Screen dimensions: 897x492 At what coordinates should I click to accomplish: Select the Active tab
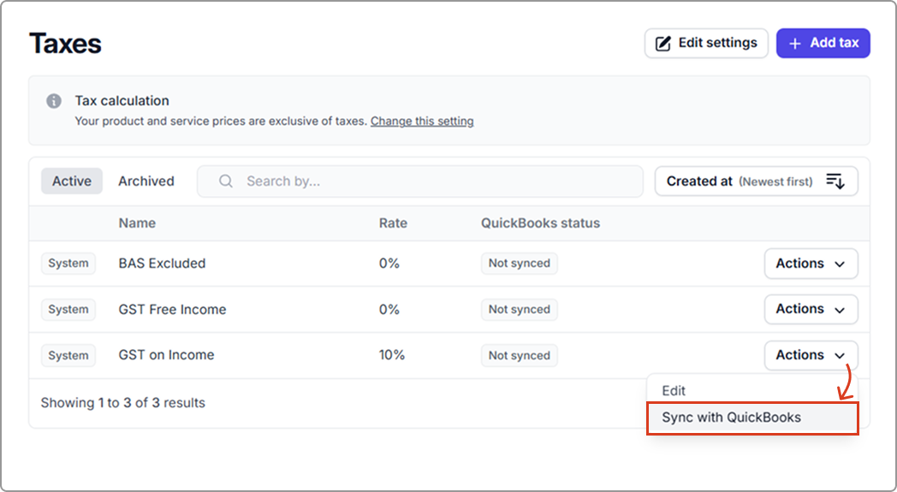(72, 181)
